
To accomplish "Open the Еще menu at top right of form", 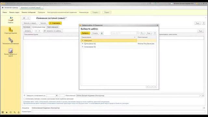I will (198, 23).
